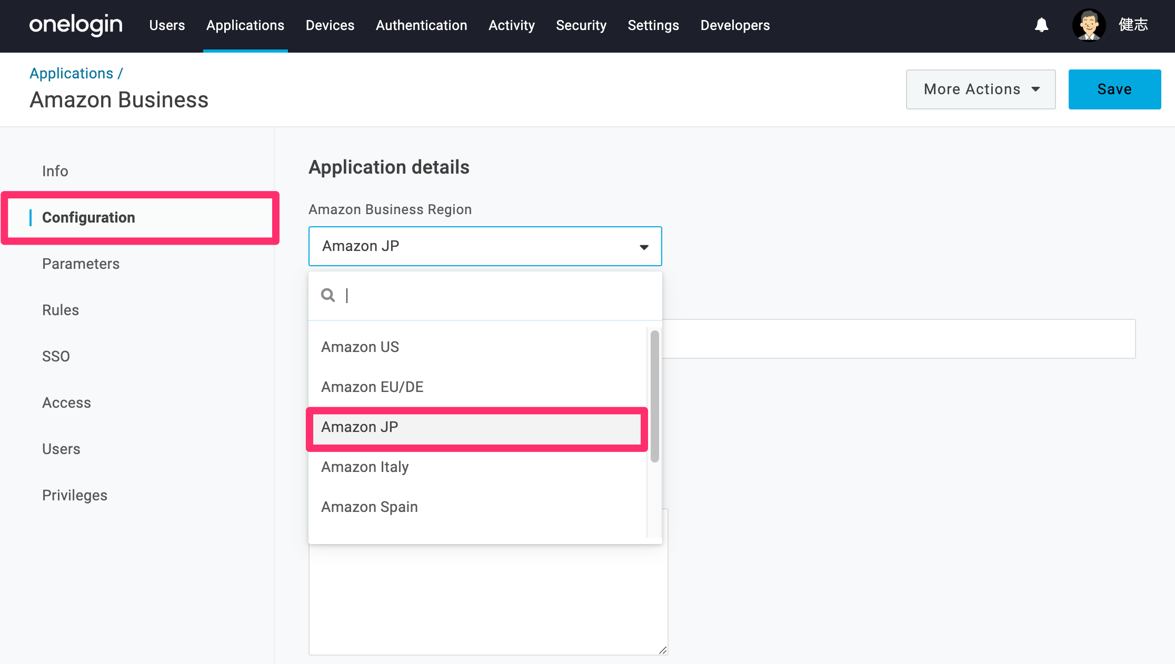Open the Devices menu
This screenshot has width=1175, height=664.
pyautogui.click(x=330, y=25)
